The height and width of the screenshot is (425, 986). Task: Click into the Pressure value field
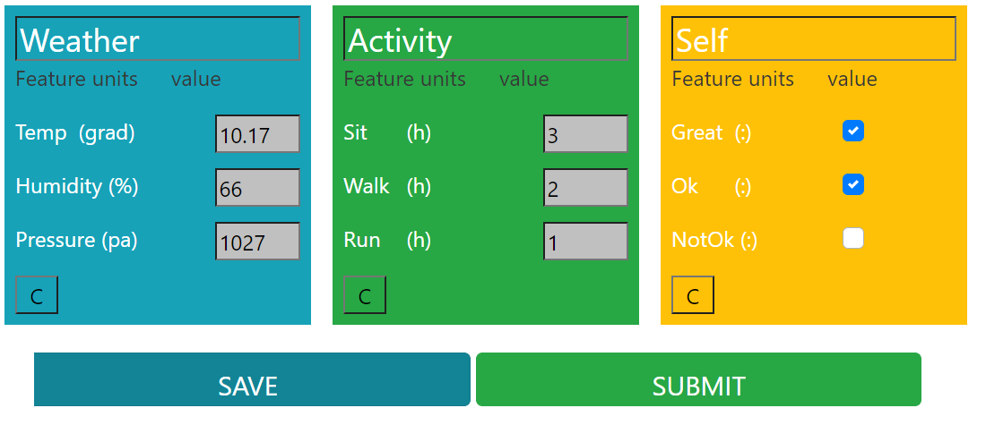click(258, 241)
